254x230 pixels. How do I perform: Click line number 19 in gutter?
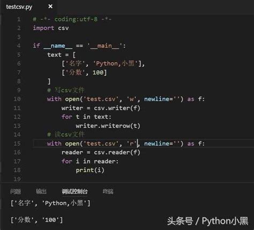(x=17, y=179)
